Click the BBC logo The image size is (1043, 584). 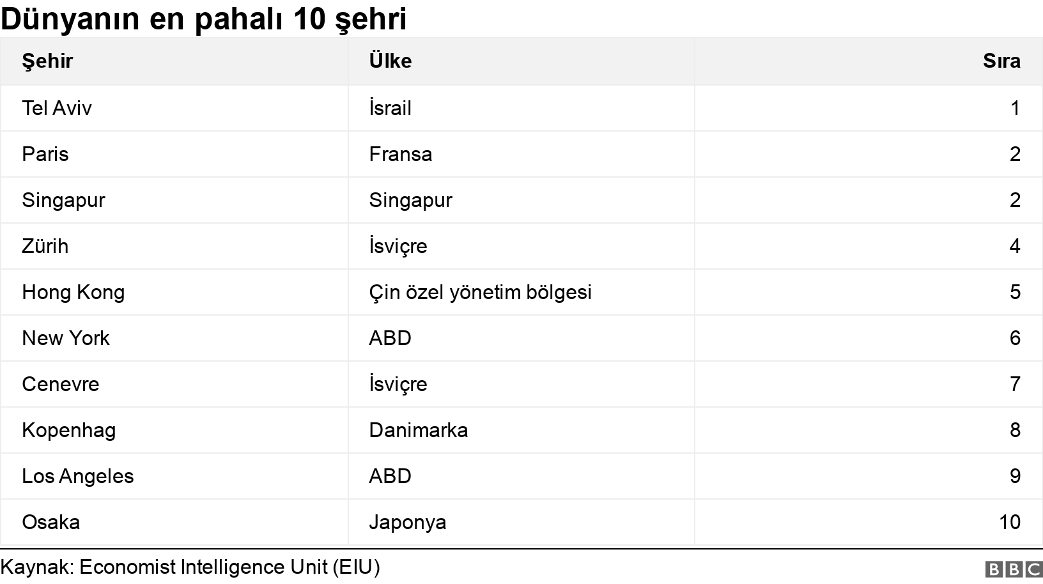1014,569
